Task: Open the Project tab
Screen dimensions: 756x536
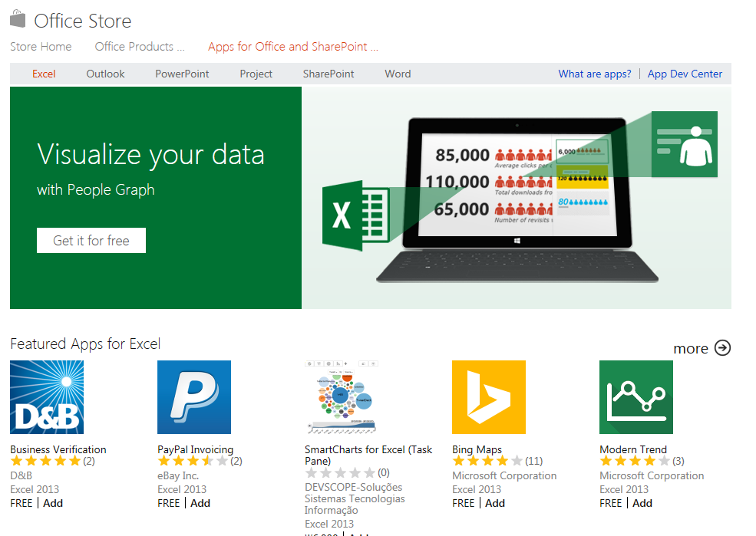Action: 256,74
